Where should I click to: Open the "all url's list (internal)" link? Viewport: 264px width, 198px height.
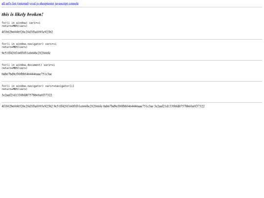[x=16, y=3]
